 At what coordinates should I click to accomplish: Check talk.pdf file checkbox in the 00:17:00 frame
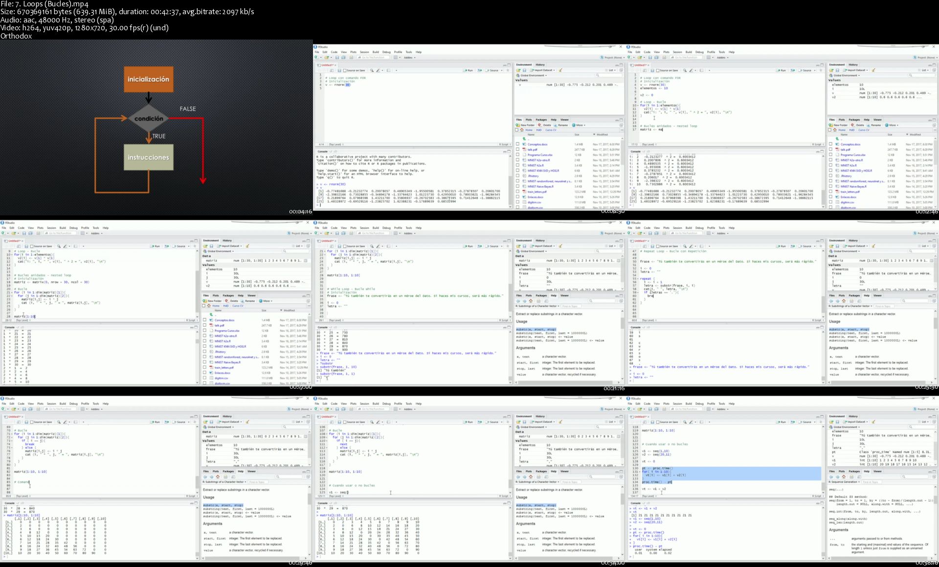204,325
